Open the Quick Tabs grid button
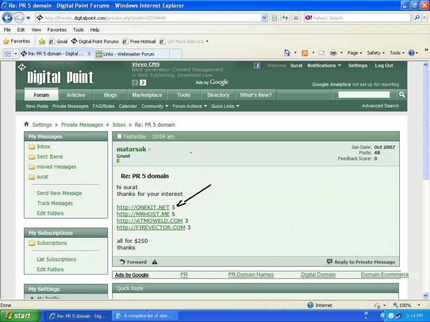The image size is (430, 322). pos(8,54)
